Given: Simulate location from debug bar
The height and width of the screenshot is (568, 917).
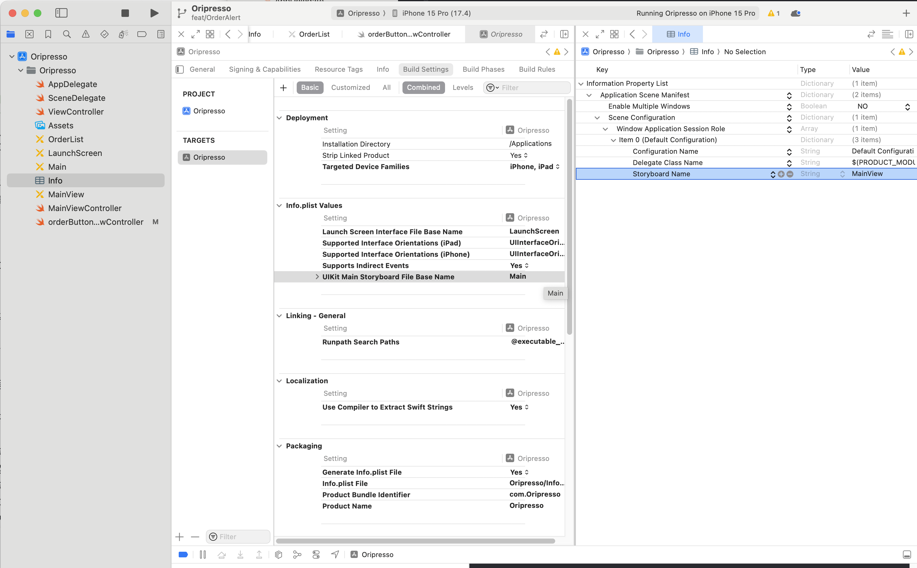Looking at the screenshot, I should 335,555.
